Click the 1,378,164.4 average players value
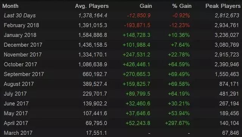This screenshot has width=242, height=137. pos(93,15)
